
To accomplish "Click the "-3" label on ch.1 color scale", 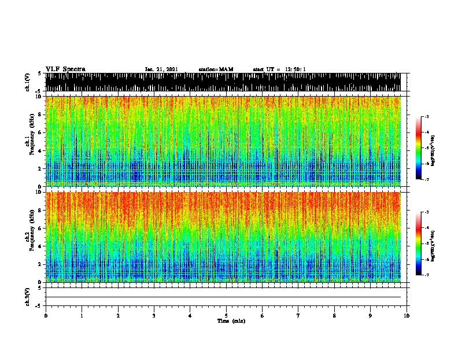I will point(427,116).
